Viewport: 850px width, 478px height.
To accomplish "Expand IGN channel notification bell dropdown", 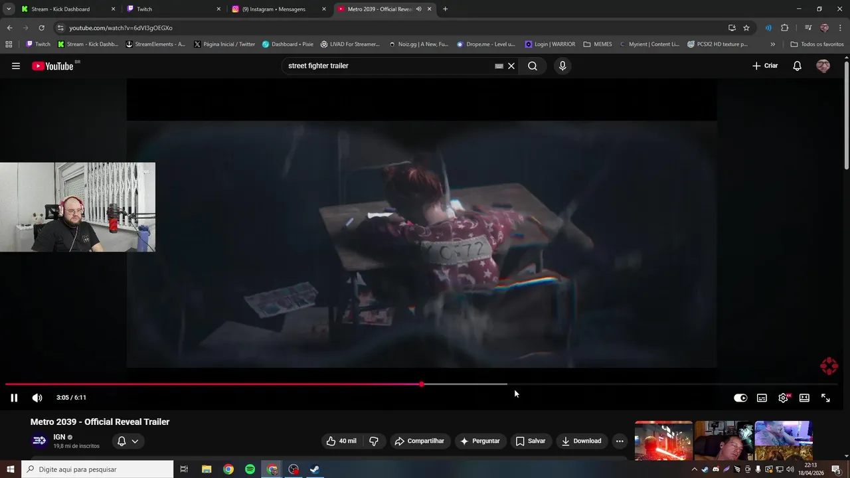I will [x=128, y=441].
